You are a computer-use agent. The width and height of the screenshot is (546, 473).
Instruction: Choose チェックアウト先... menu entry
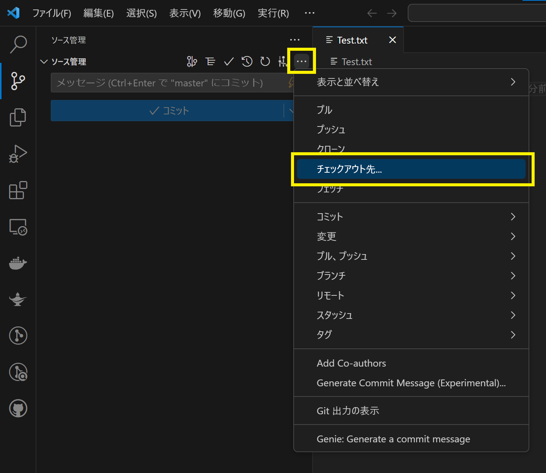point(411,169)
